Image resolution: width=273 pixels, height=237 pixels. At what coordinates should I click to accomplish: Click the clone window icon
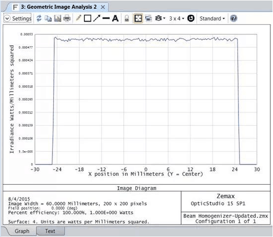click(x=148, y=18)
